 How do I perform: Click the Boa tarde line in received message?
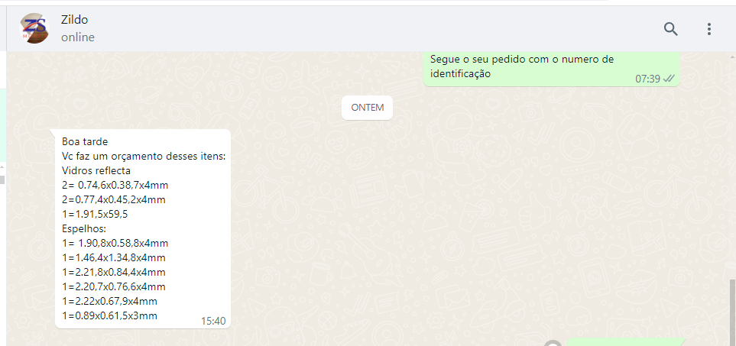point(85,141)
